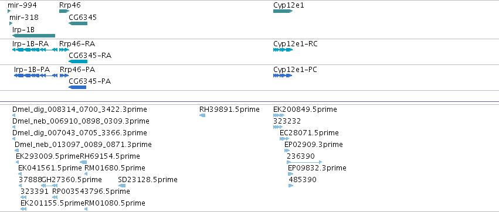Screen dimensions: 499x212
Task: Click the Dmel_dig_008314_0700_3422.3prime label
Action: click(80, 110)
